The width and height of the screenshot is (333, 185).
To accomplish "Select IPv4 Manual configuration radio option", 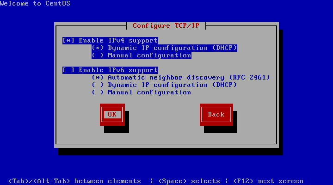I will [x=142, y=55].
